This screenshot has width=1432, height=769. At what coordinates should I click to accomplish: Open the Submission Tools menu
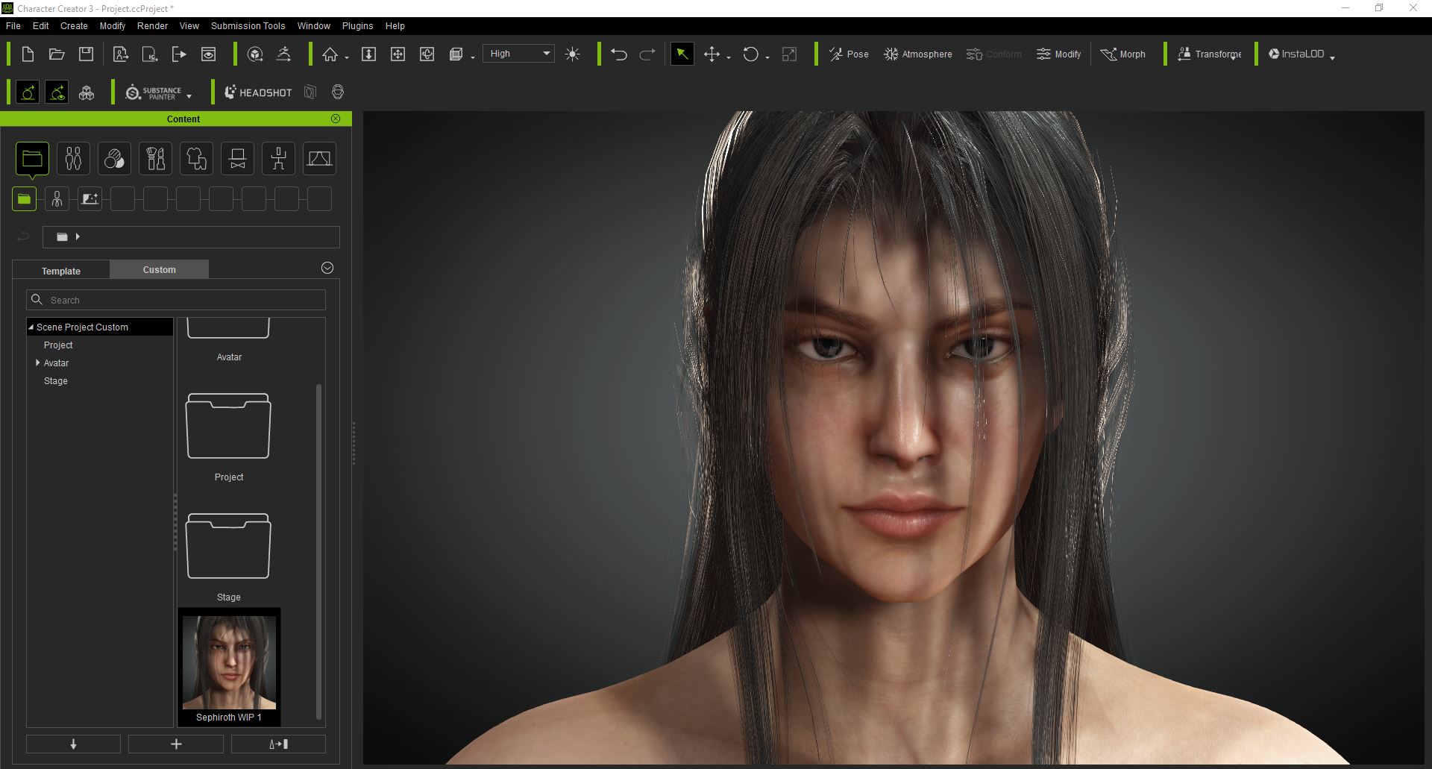pyautogui.click(x=248, y=26)
